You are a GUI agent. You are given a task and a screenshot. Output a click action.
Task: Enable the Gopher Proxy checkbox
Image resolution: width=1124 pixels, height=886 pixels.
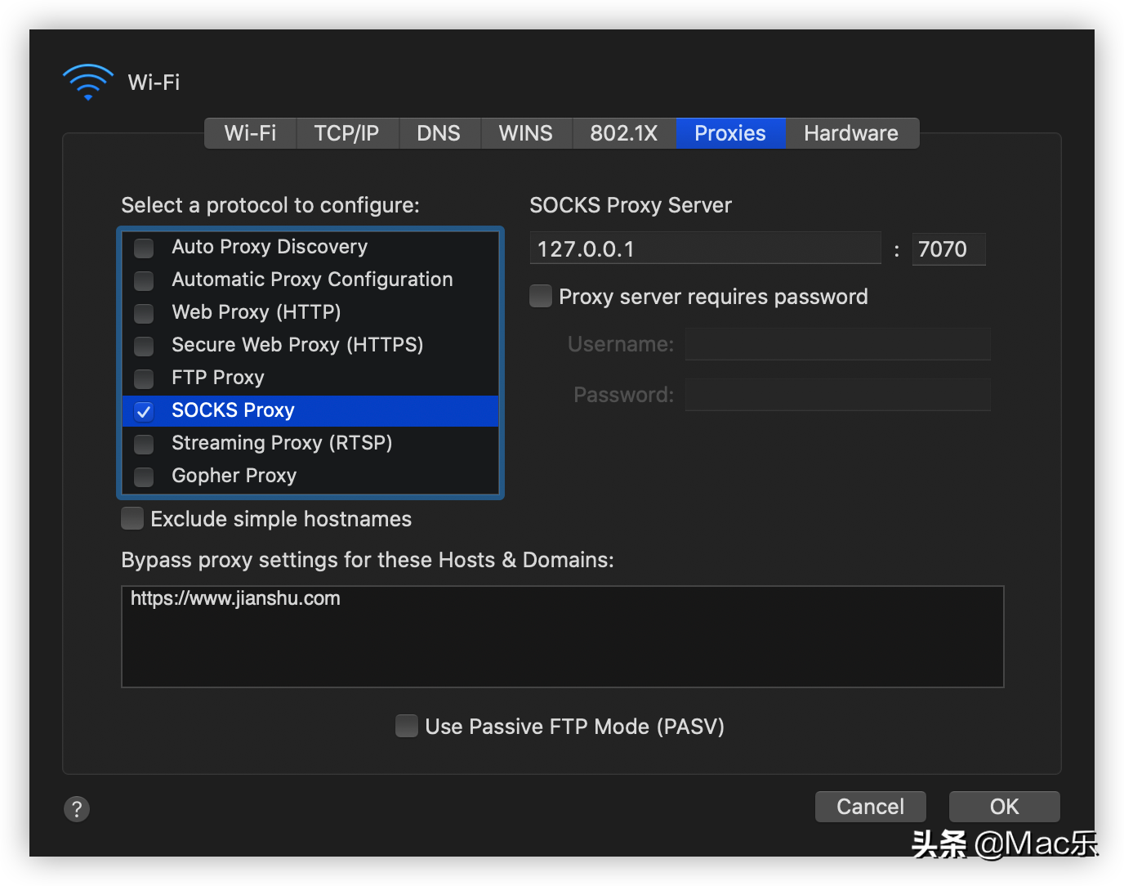click(x=144, y=477)
